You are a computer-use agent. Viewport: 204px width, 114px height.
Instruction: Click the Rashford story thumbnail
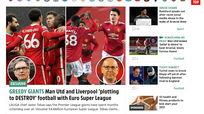(143, 16)
